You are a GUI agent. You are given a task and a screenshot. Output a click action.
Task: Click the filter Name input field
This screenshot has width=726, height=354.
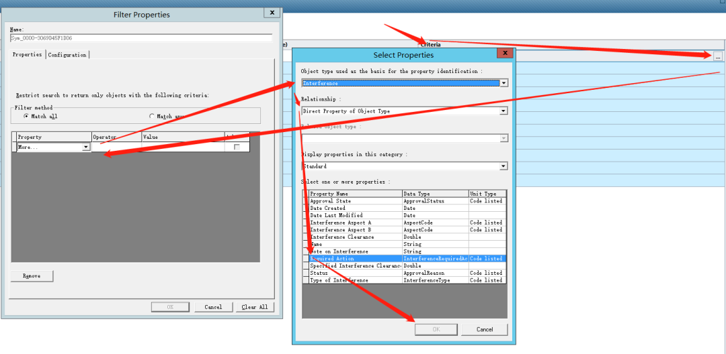pos(140,38)
